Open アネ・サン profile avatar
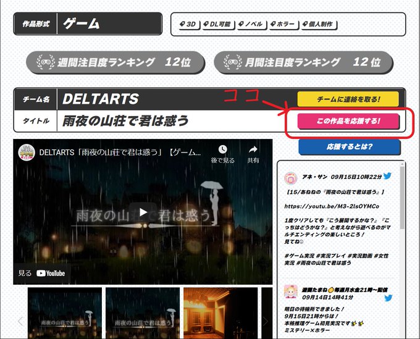This screenshot has width=420, height=339. point(291,178)
